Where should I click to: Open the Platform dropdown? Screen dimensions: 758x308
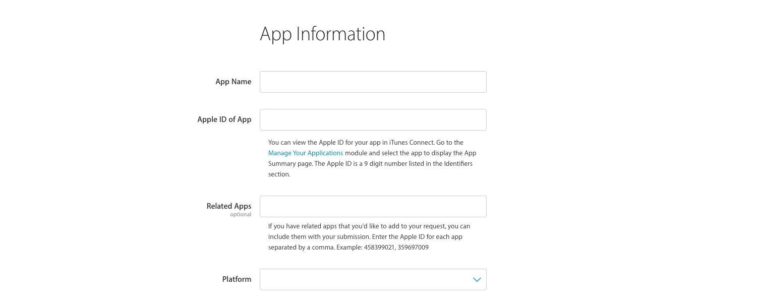coord(373,279)
